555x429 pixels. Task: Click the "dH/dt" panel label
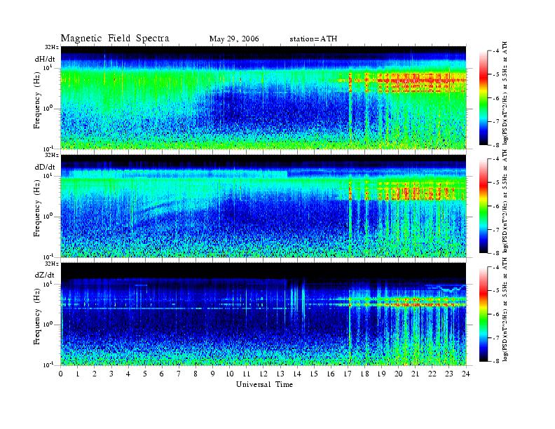point(45,59)
